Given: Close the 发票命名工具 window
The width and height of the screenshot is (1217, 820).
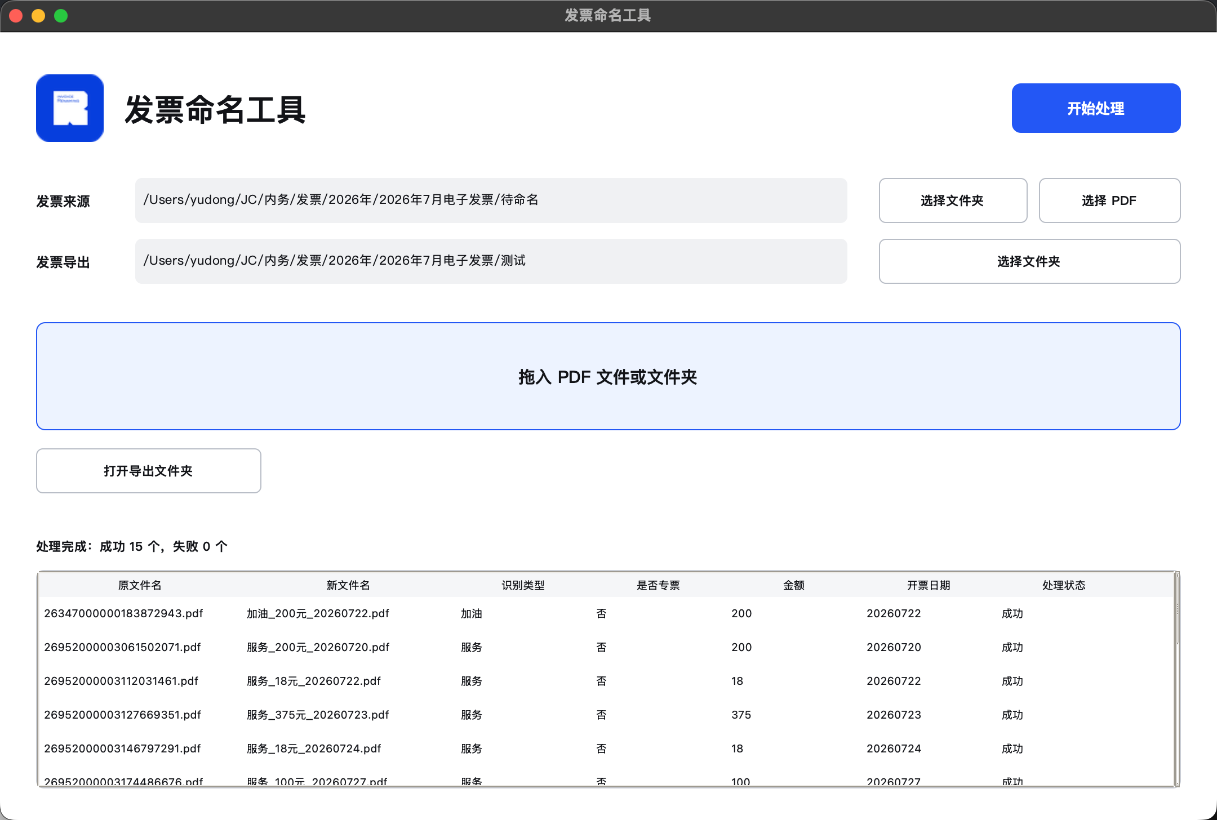Looking at the screenshot, I should [x=16, y=16].
